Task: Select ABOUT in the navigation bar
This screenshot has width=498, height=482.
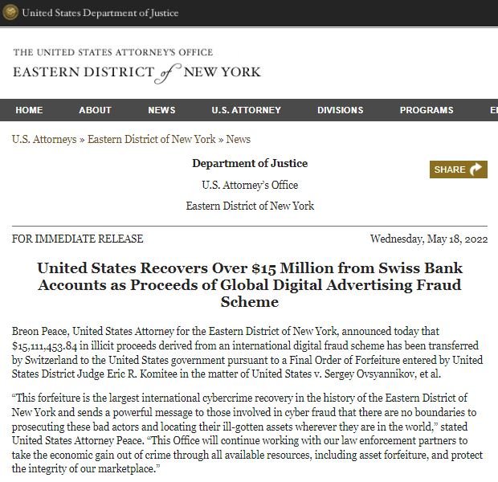Action: point(95,110)
